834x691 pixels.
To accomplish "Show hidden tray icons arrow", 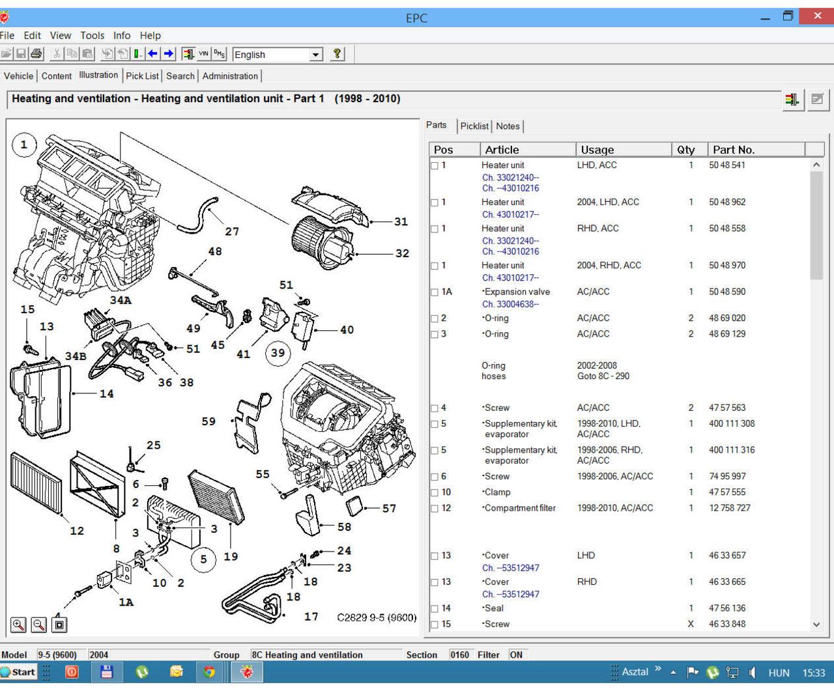I will (673, 673).
